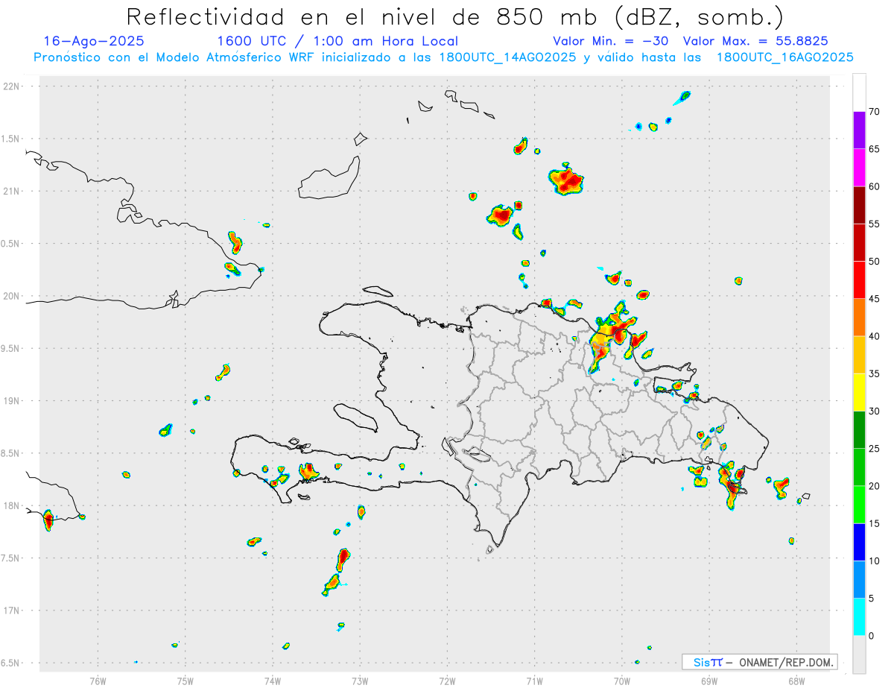
Task: Click the '70' color bar scale value
Action: 875,112
